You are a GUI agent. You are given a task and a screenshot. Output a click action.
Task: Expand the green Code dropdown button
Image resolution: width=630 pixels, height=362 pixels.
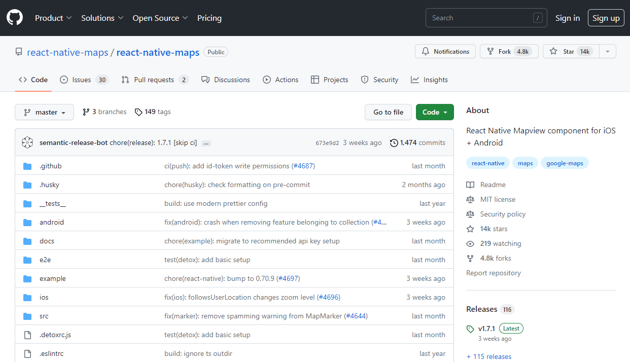(434, 113)
